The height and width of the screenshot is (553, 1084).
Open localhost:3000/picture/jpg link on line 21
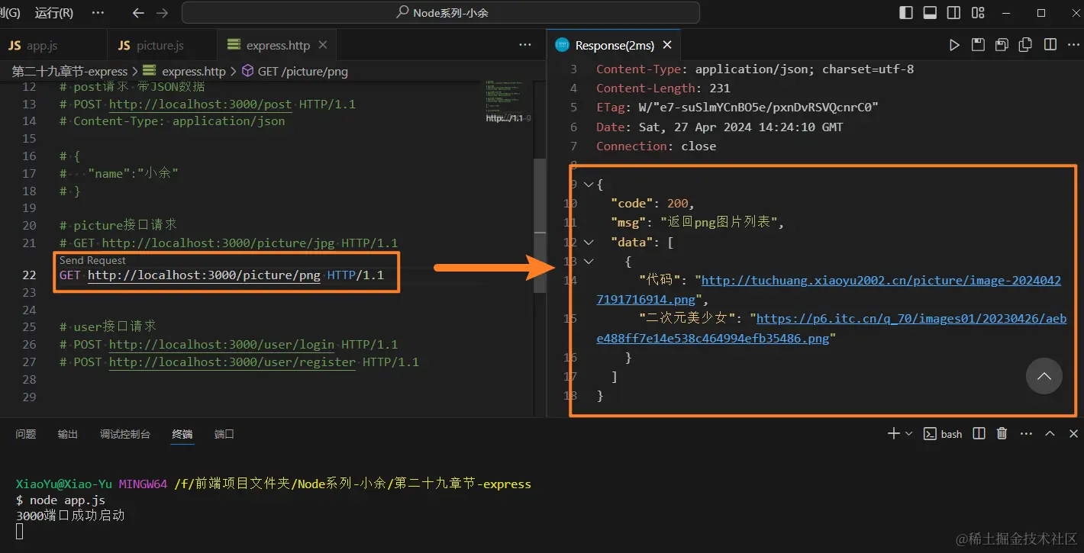click(x=218, y=243)
